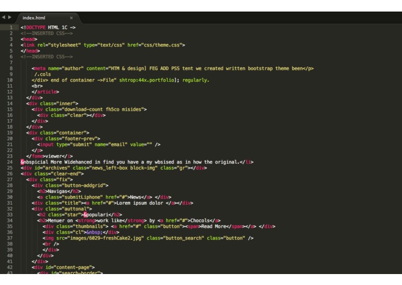402x285 pixels.
Task: Click the Navigas h2 heading on line 29
Action: point(59,192)
